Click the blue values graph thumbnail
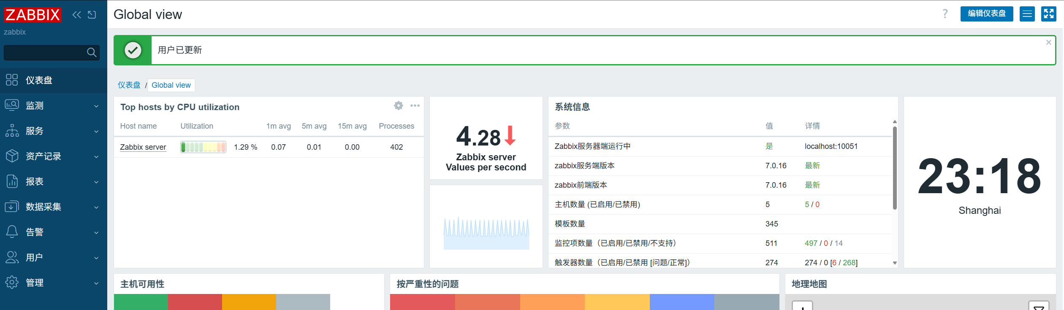1064x310 pixels. click(x=486, y=233)
